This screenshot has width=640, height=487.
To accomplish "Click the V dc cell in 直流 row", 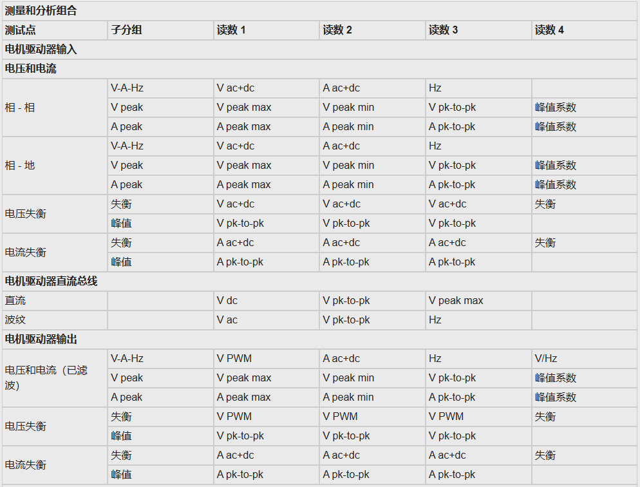I will pyautogui.click(x=267, y=300).
